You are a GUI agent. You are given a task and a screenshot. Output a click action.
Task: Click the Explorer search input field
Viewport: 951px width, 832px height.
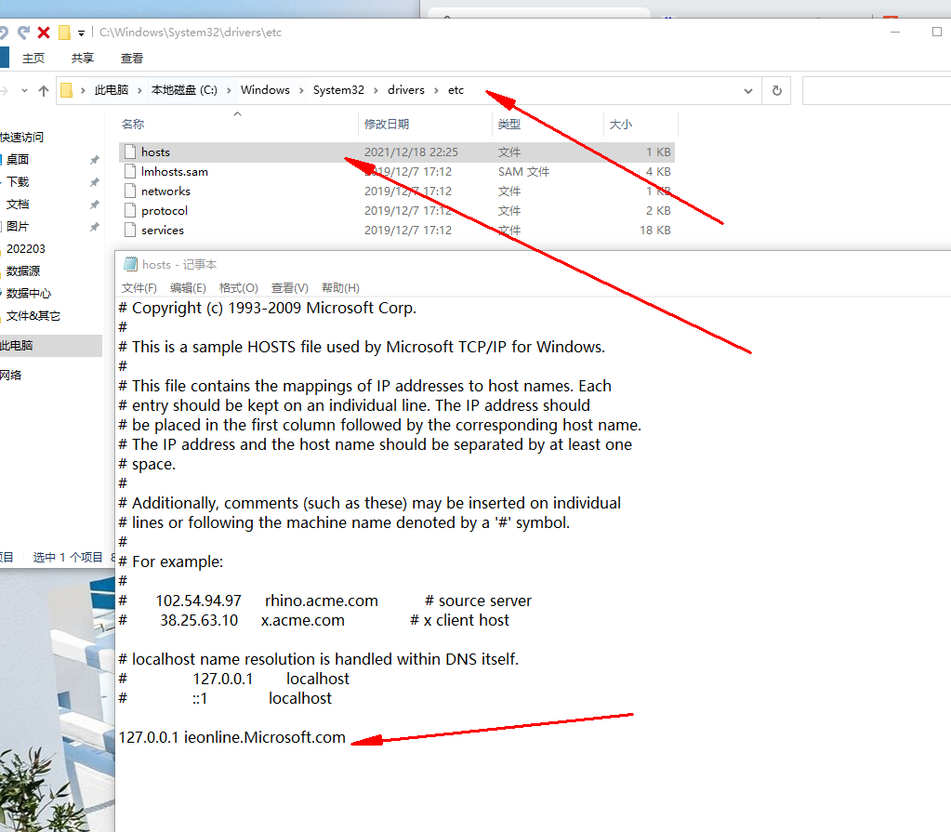click(x=877, y=91)
